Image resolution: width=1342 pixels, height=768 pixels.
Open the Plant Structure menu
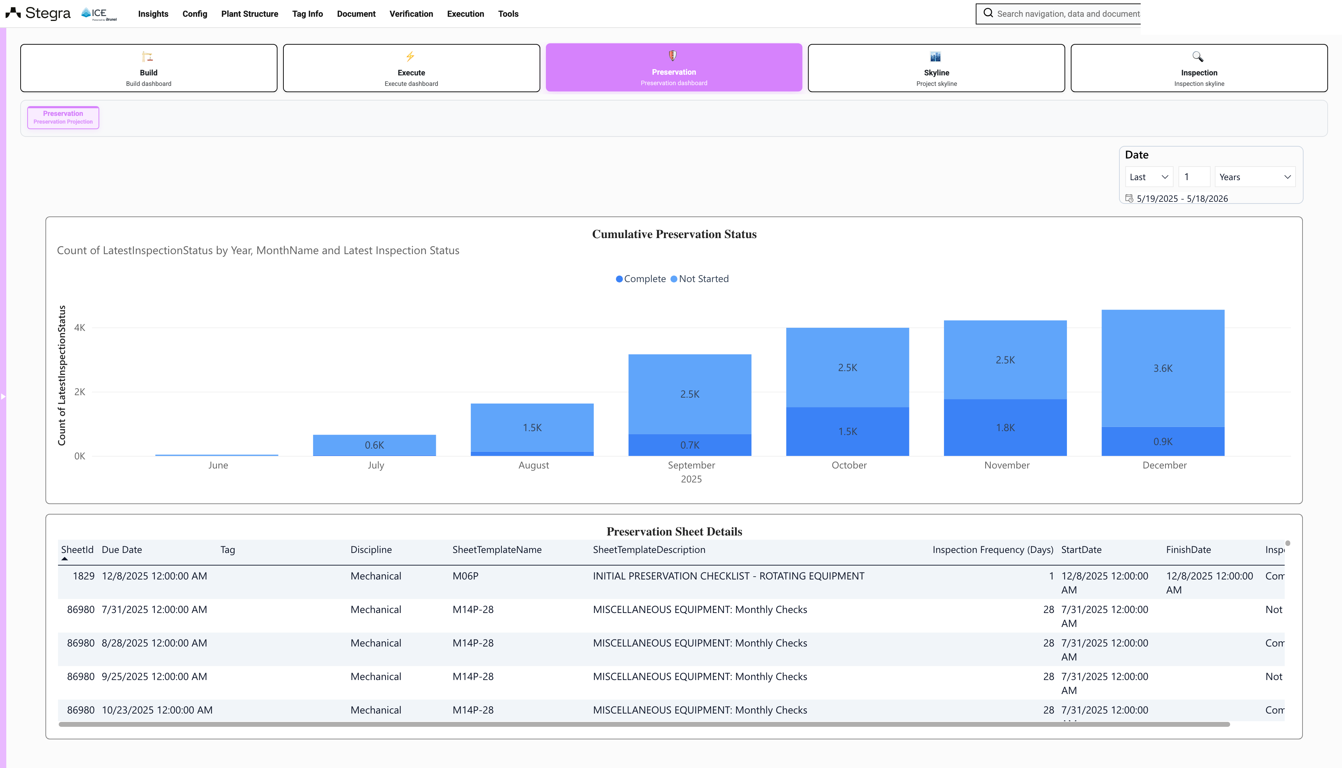(250, 14)
